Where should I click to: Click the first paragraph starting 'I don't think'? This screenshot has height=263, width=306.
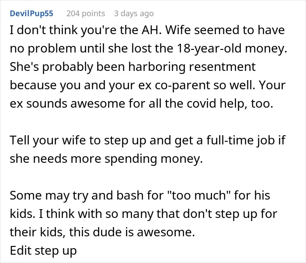(148, 67)
